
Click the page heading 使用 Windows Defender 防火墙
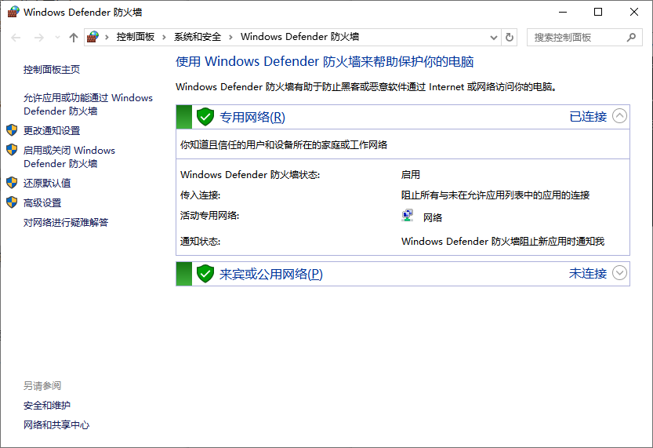(325, 62)
